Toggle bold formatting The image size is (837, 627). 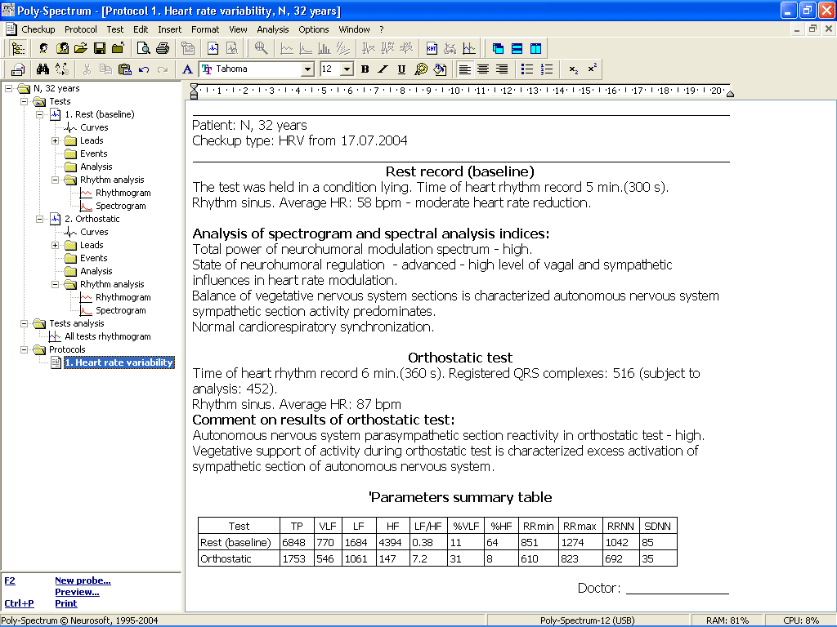365,69
